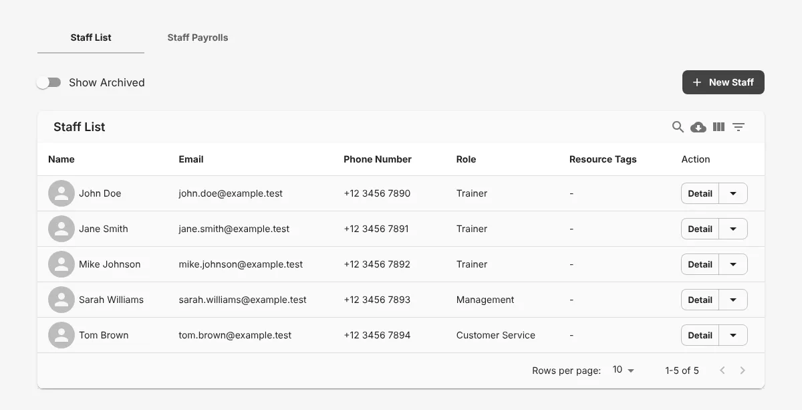
Task: Download staff list via cloud download icon
Action: (698, 127)
